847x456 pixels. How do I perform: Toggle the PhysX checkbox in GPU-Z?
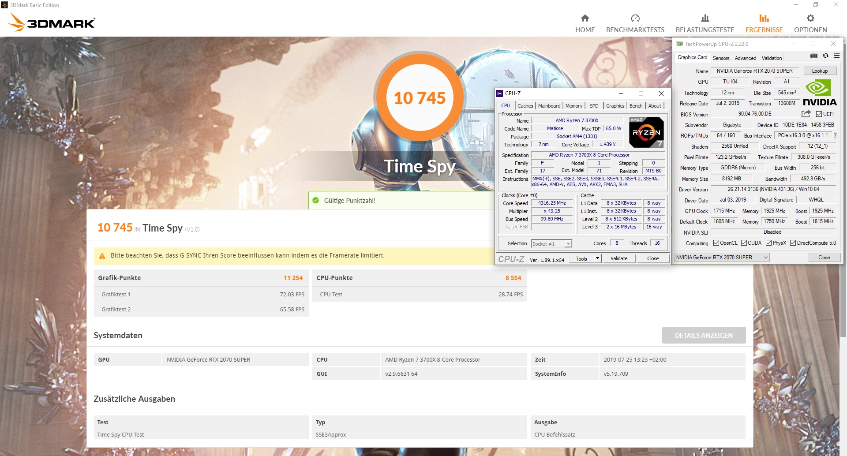click(x=768, y=243)
